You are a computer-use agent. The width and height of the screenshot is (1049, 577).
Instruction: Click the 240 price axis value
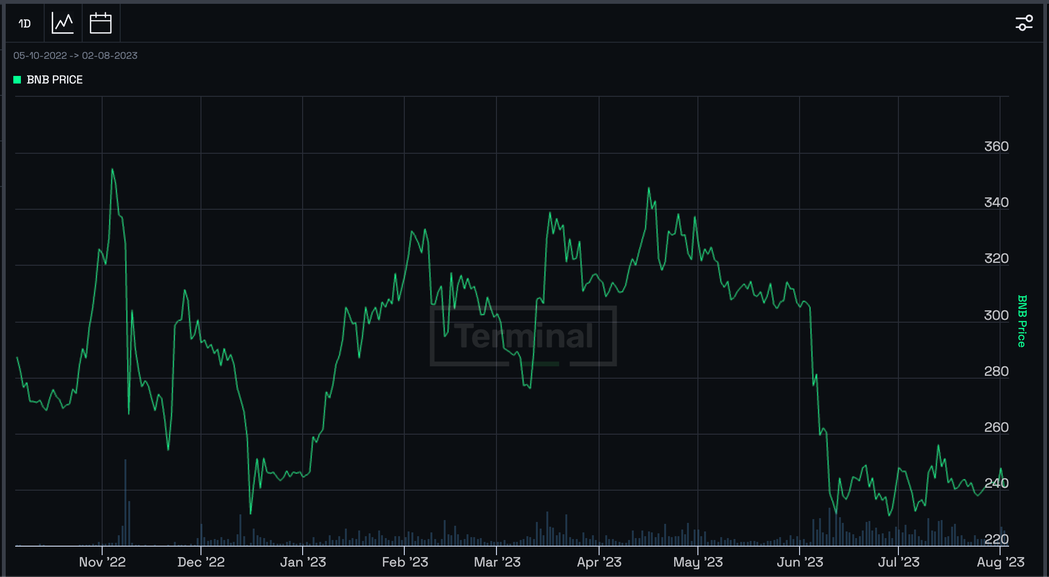996,483
